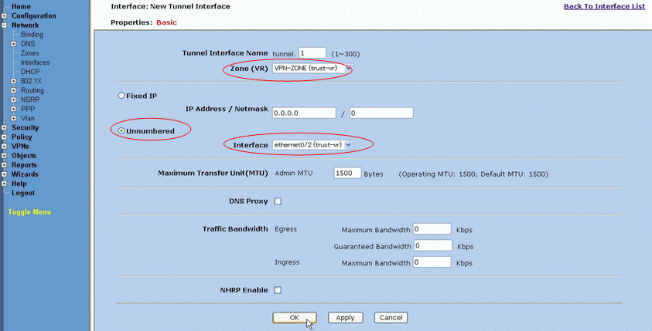Follow Back To Interface List link
This screenshot has width=652, height=331.
click(604, 6)
